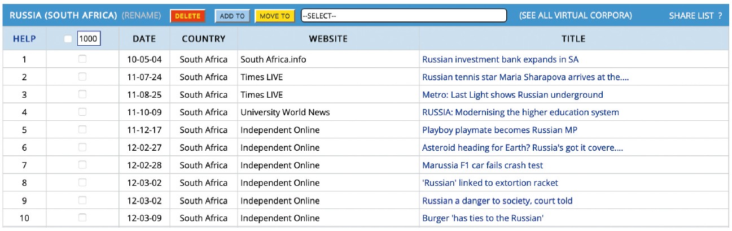Click the WEBSITE column header

pyautogui.click(x=328, y=39)
